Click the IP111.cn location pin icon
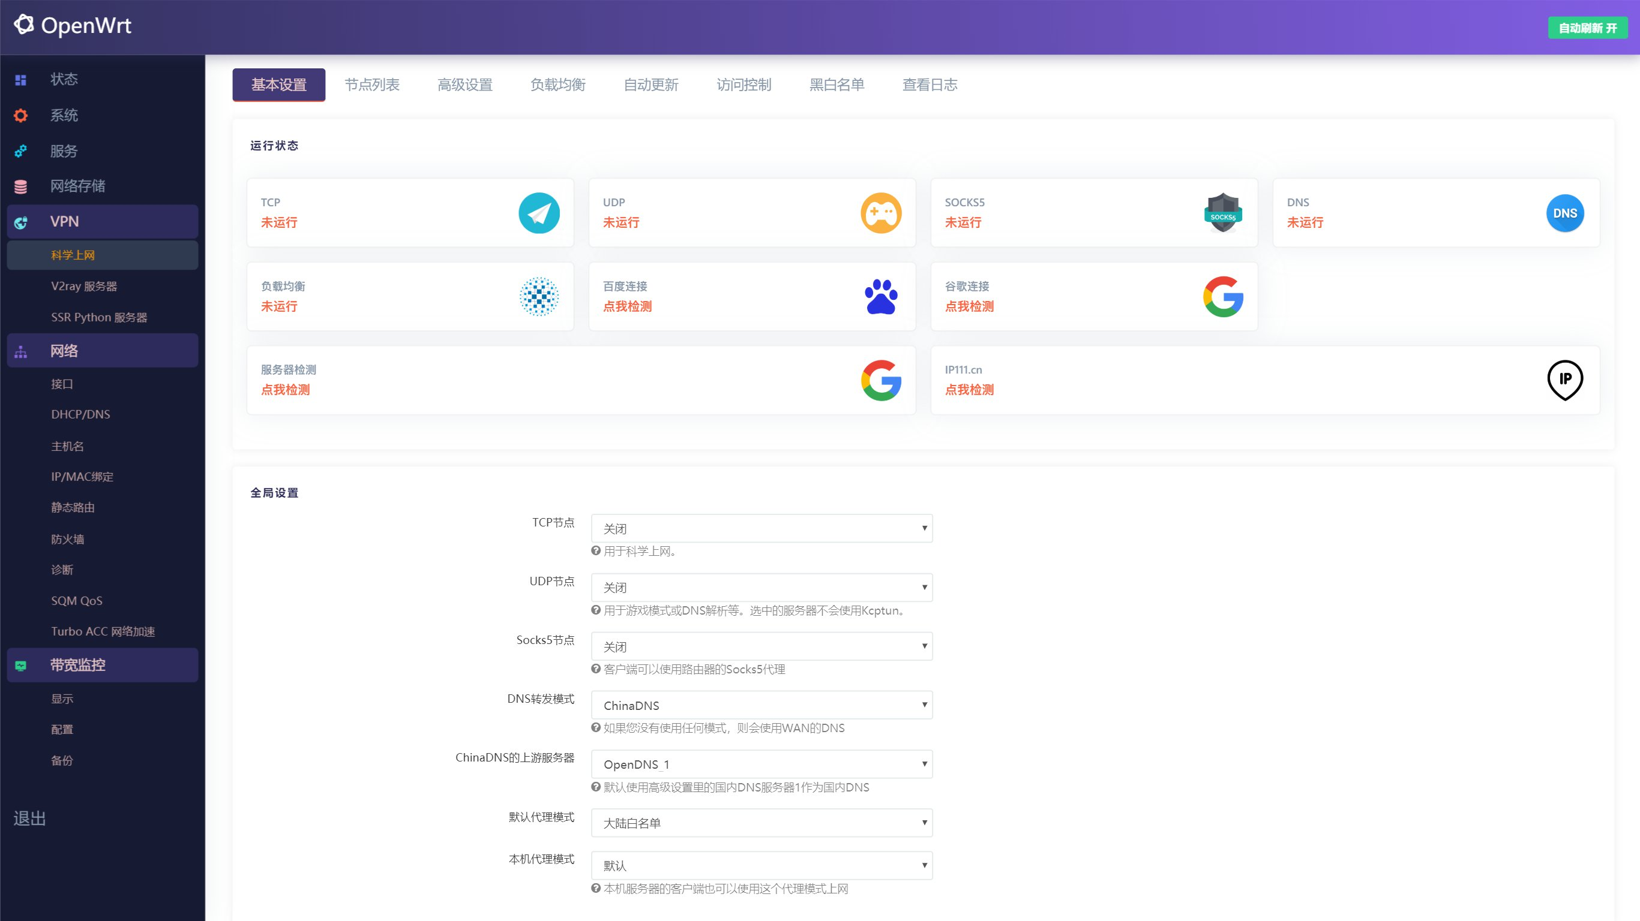 pos(1565,380)
